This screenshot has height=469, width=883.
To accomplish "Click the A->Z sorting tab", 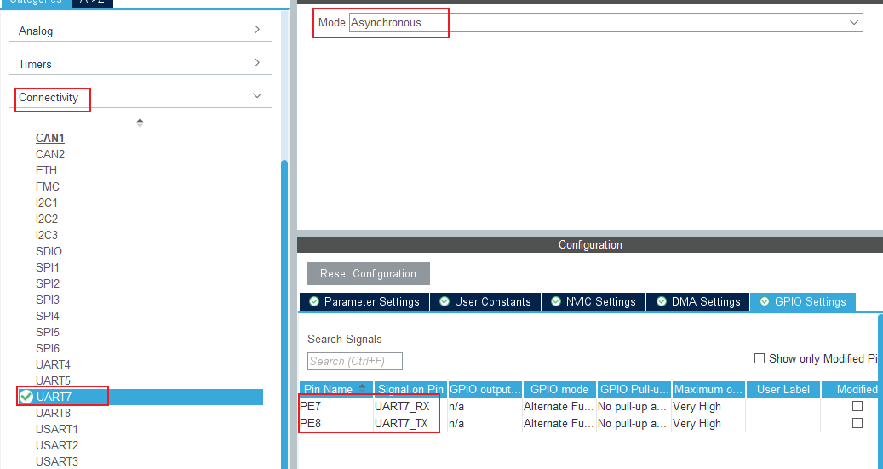I will [92, 3].
